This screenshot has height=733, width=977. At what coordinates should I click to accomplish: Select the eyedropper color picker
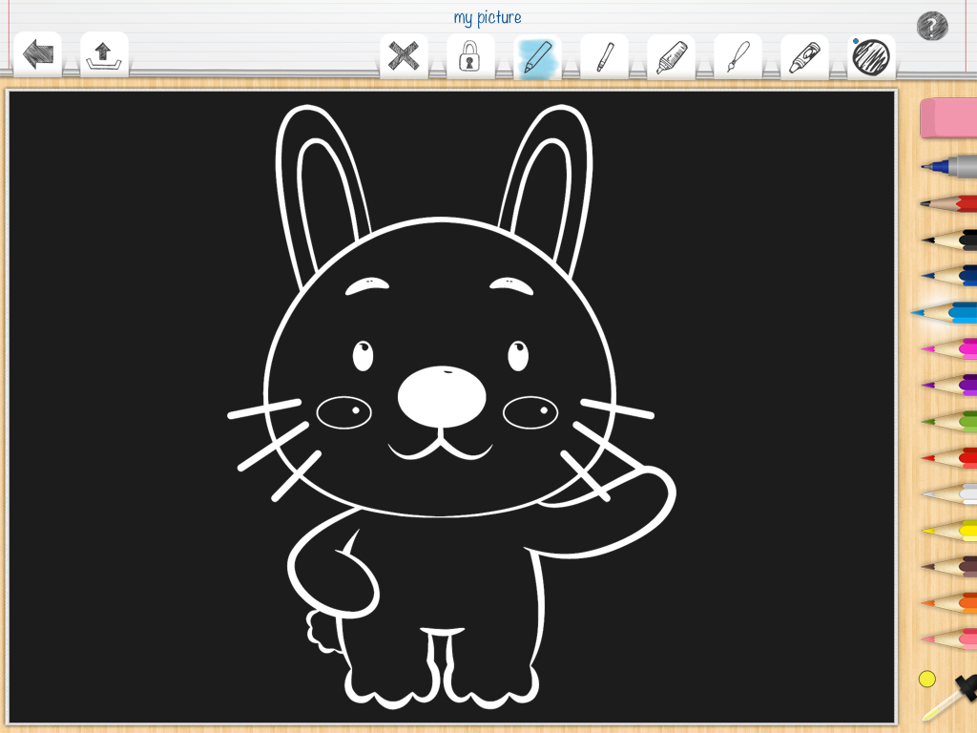(x=951, y=697)
